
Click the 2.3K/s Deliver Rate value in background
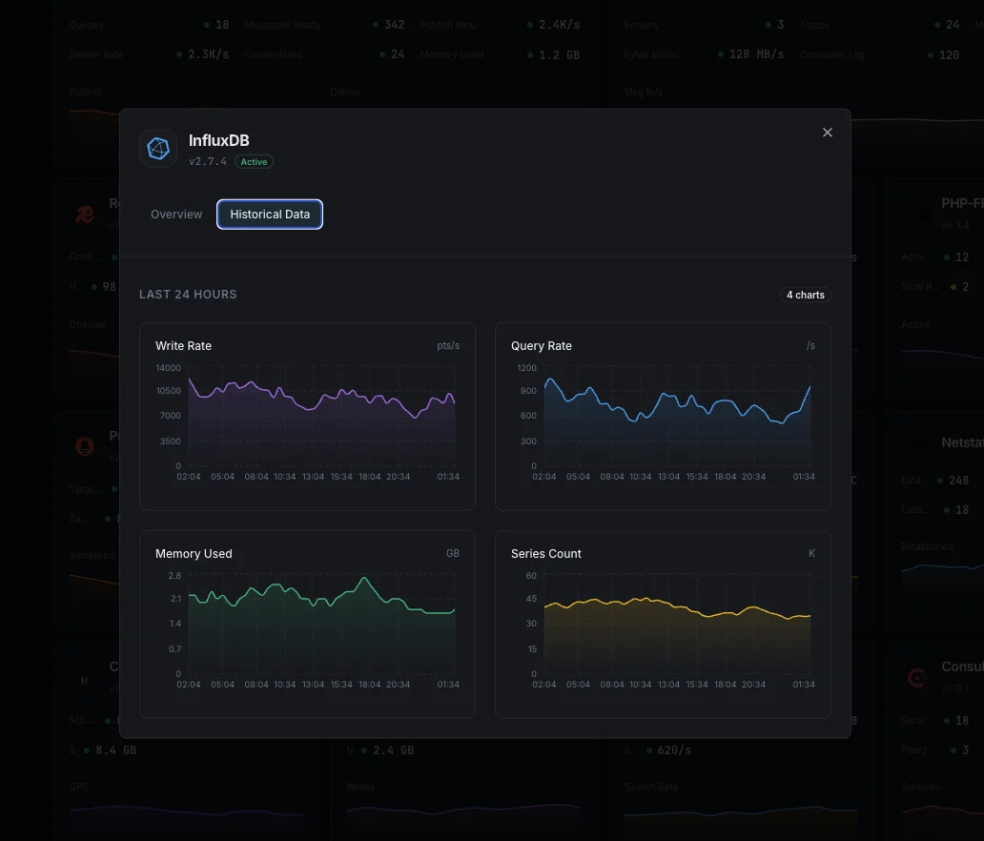coord(209,54)
